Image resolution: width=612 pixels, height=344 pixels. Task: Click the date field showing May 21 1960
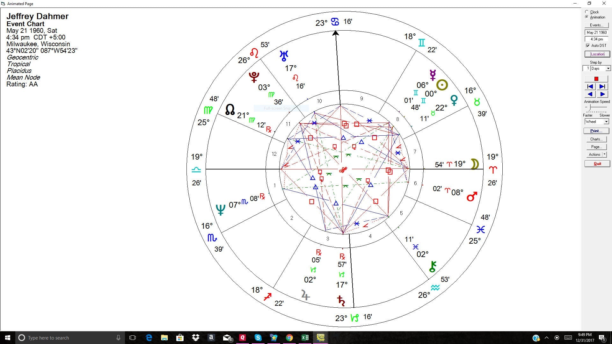[x=596, y=32]
